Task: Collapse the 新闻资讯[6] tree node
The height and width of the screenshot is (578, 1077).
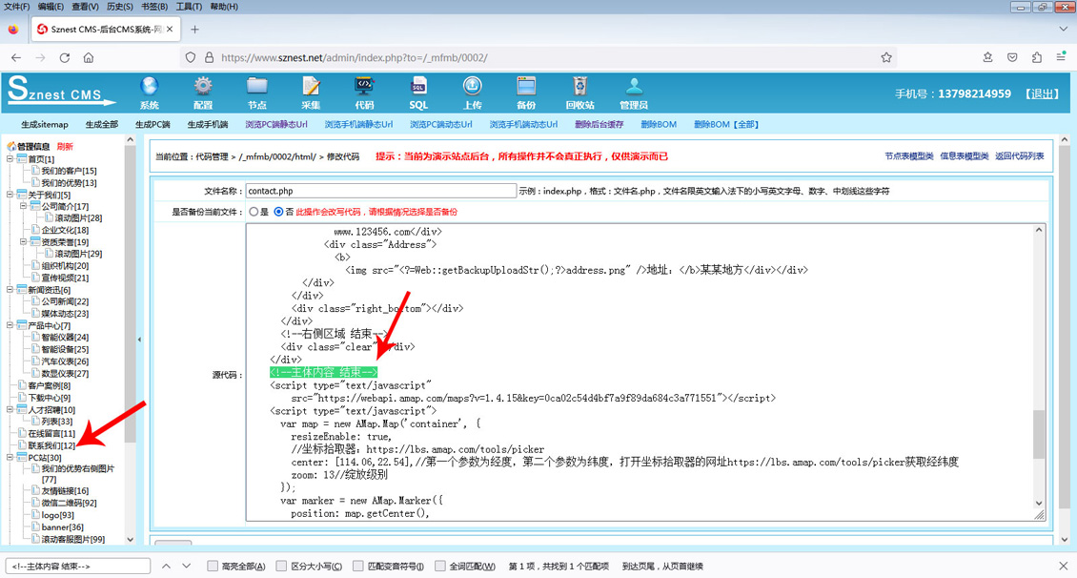Action: point(10,290)
